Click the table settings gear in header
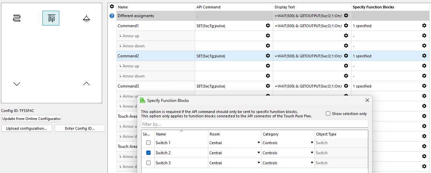 point(112,6)
